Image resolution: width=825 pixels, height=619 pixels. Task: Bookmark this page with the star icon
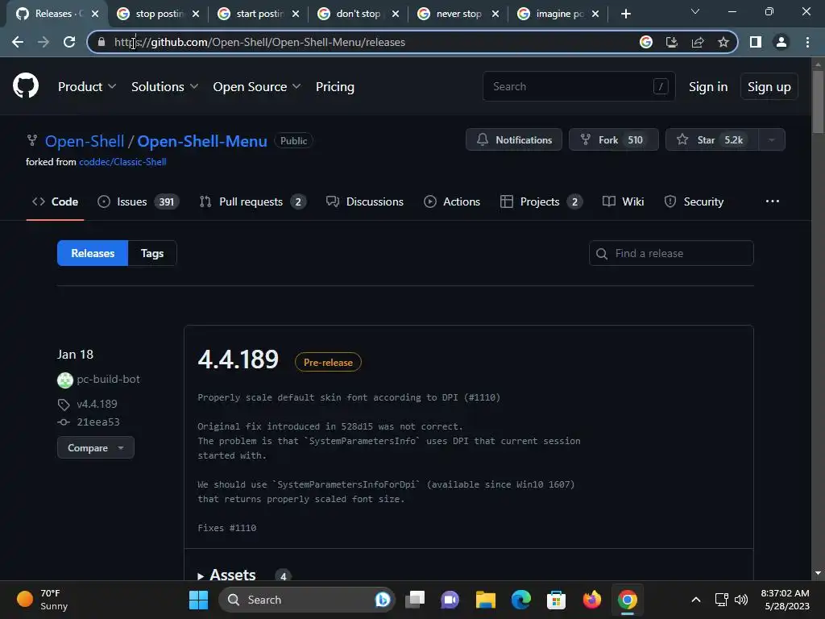723,42
